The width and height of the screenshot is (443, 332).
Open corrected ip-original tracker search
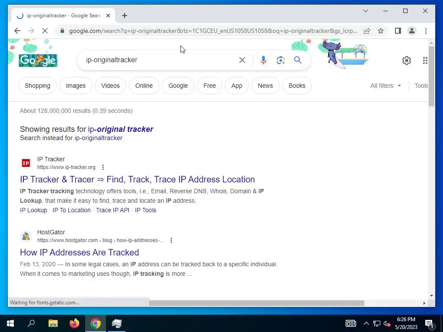click(x=121, y=129)
